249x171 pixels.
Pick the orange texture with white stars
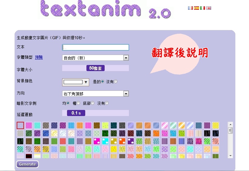[122, 141]
